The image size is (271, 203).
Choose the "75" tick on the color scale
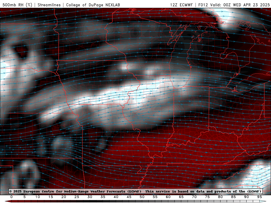(207, 197)
